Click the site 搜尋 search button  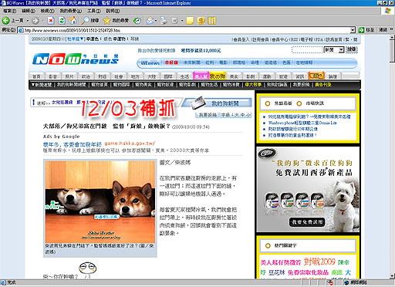351,49
